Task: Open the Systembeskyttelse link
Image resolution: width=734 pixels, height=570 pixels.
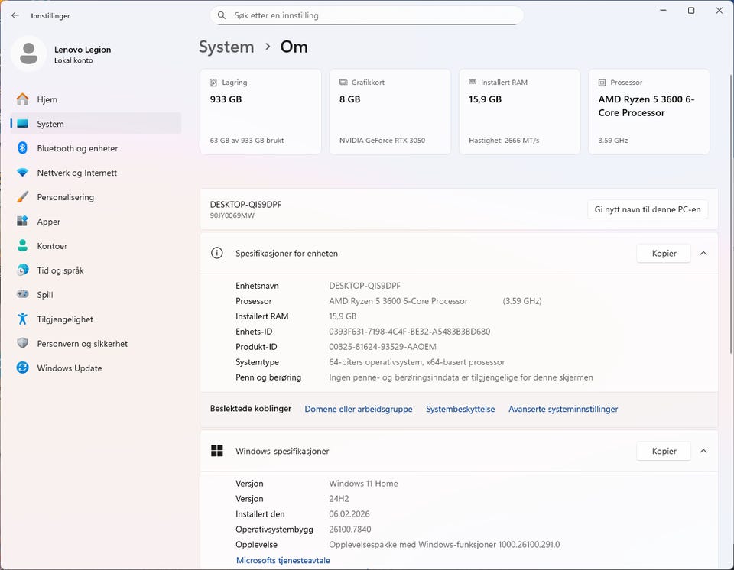Action: (460, 409)
